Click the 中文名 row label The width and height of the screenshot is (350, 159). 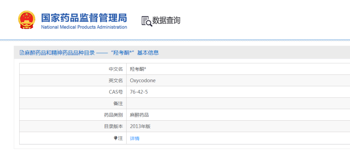pyautogui.click(x=115, y=69)
